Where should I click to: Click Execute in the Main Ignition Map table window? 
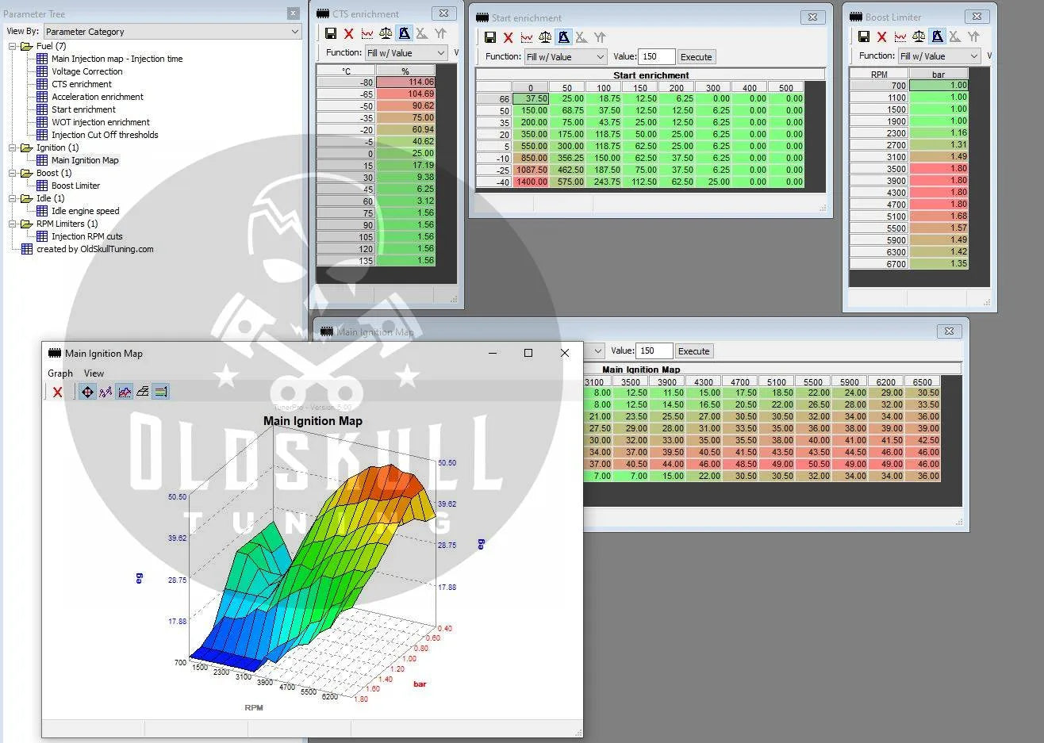694,351
